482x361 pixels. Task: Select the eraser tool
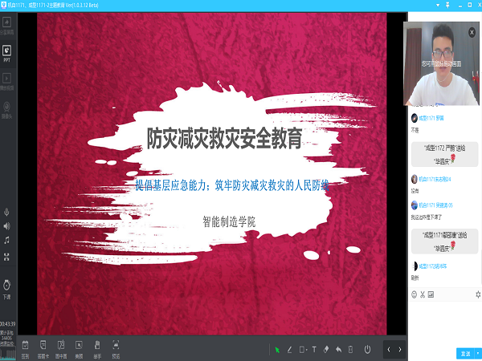point(326,350)
